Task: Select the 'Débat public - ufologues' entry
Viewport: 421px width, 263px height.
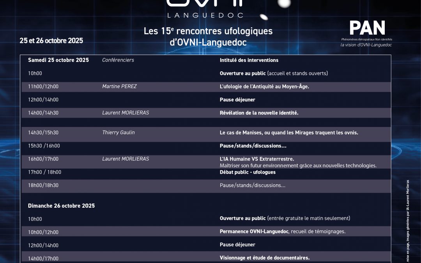Action: coord(248,172)
